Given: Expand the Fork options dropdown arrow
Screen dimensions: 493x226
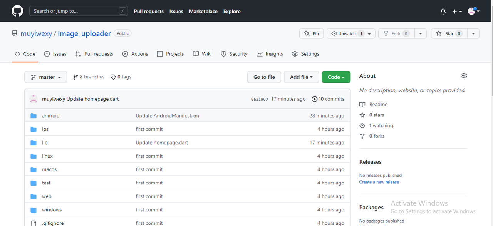Looking at the screenshot, I should (421, 33).
